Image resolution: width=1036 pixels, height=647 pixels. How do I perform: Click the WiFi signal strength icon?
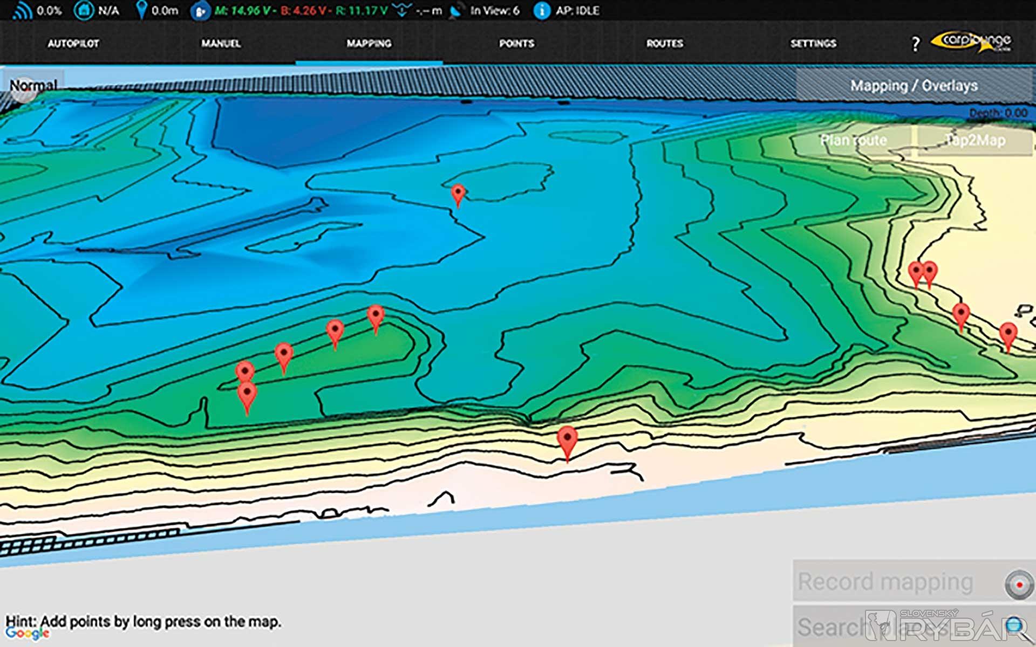[x=22, y=10]
